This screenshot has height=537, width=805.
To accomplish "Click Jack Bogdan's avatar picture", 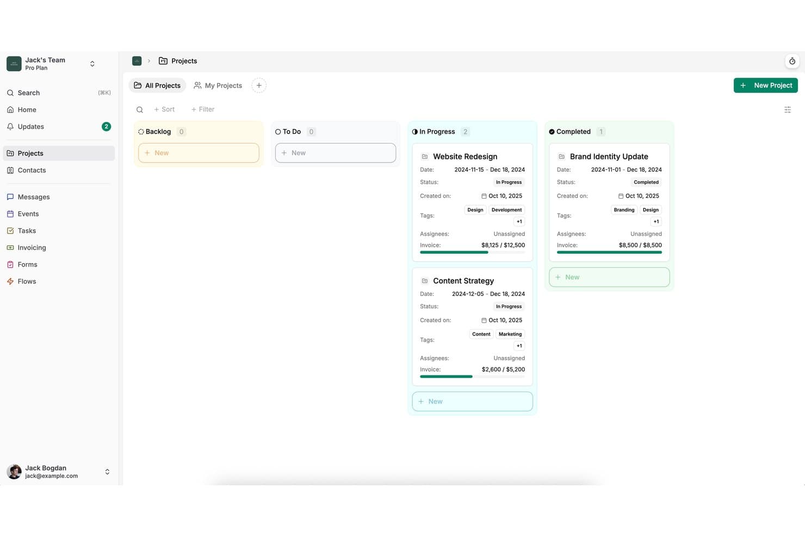I will pyautogui.click(x=14, y=472).
